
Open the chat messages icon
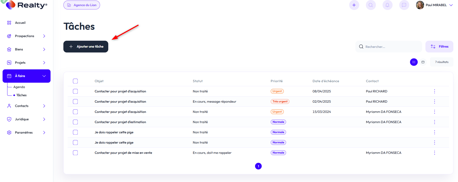pos(404,5)
